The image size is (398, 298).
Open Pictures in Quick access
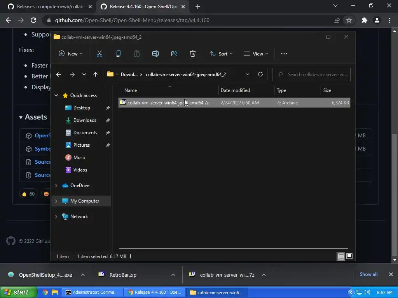click(x=82, y=145)
